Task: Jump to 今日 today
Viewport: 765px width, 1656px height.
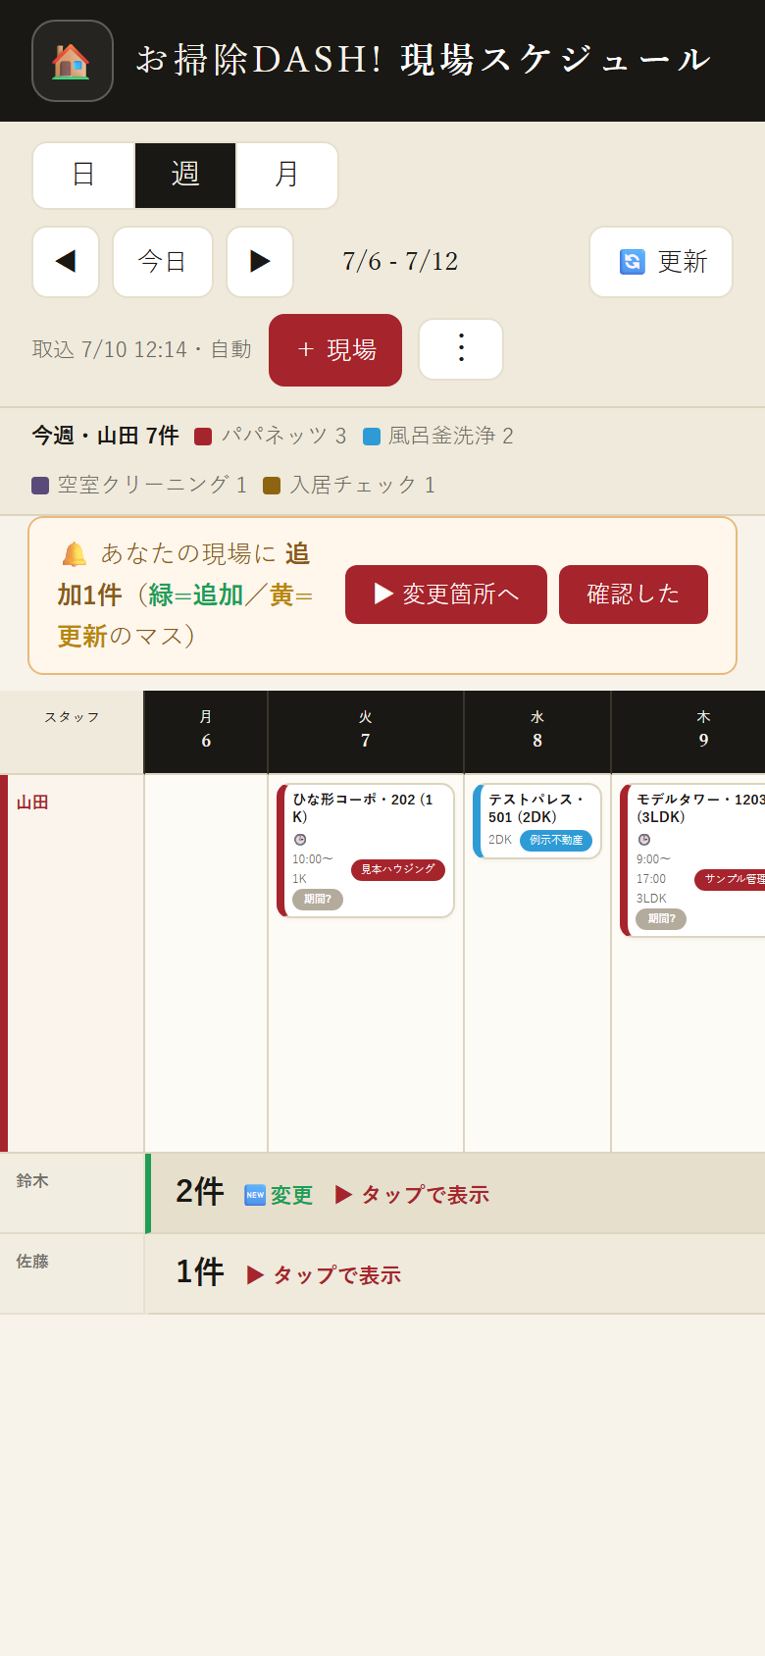Action: click(x=163, y=262)
